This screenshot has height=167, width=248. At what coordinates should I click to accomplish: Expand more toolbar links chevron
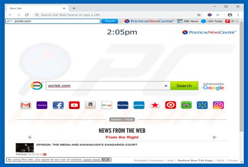[x=237, y=21]
